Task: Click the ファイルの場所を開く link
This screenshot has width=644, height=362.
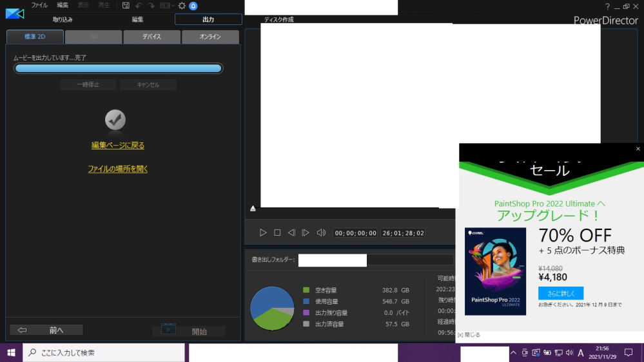Action: (x=118, y=169)
